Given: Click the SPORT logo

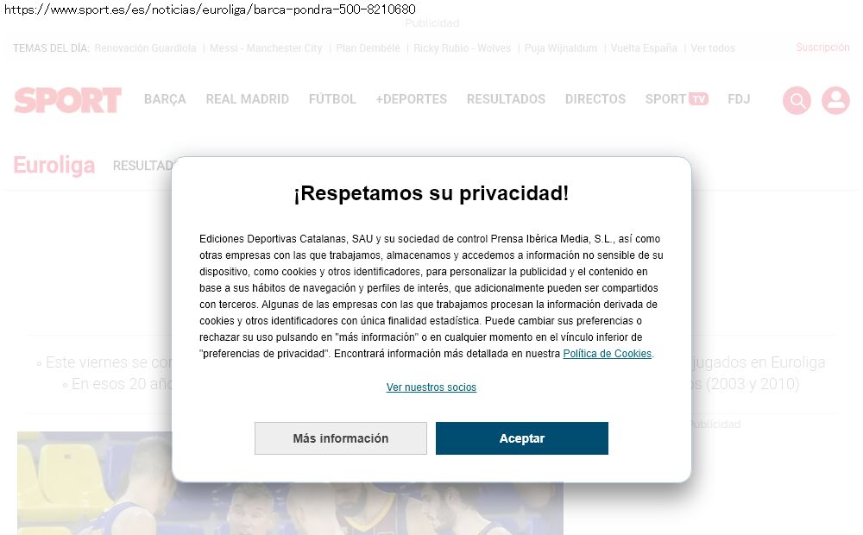Looking at the screenshot, I should (x=67, y=99).
